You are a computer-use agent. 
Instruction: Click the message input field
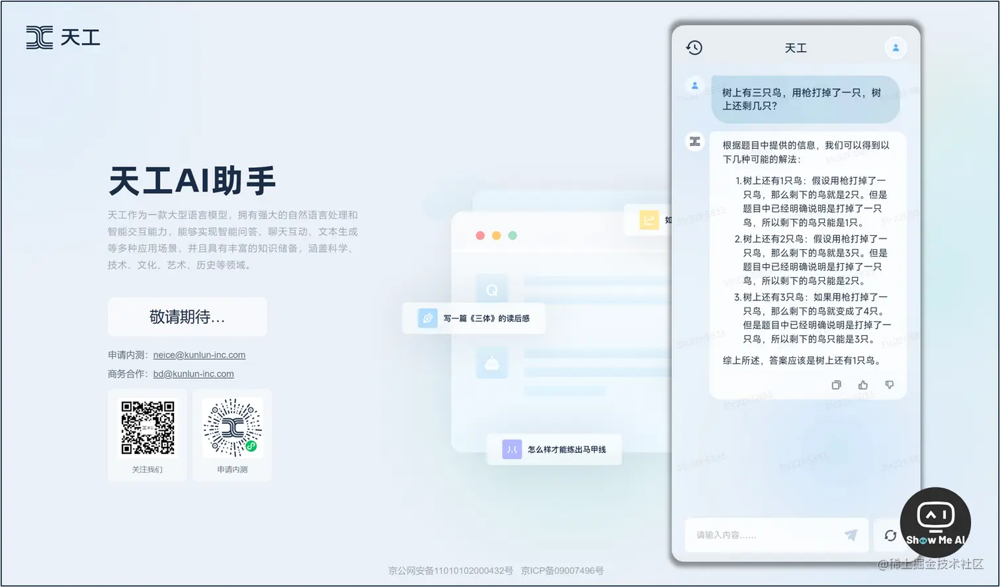(776, 535)
